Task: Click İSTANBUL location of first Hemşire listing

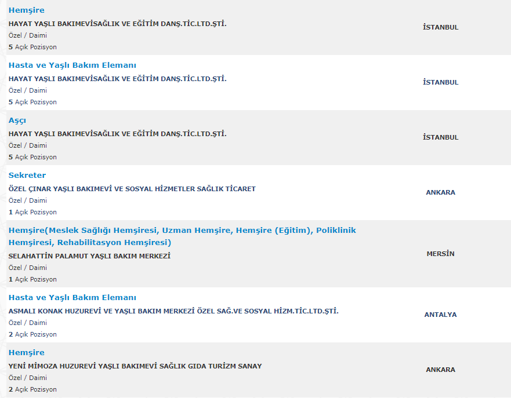Action: click(440, 27)
